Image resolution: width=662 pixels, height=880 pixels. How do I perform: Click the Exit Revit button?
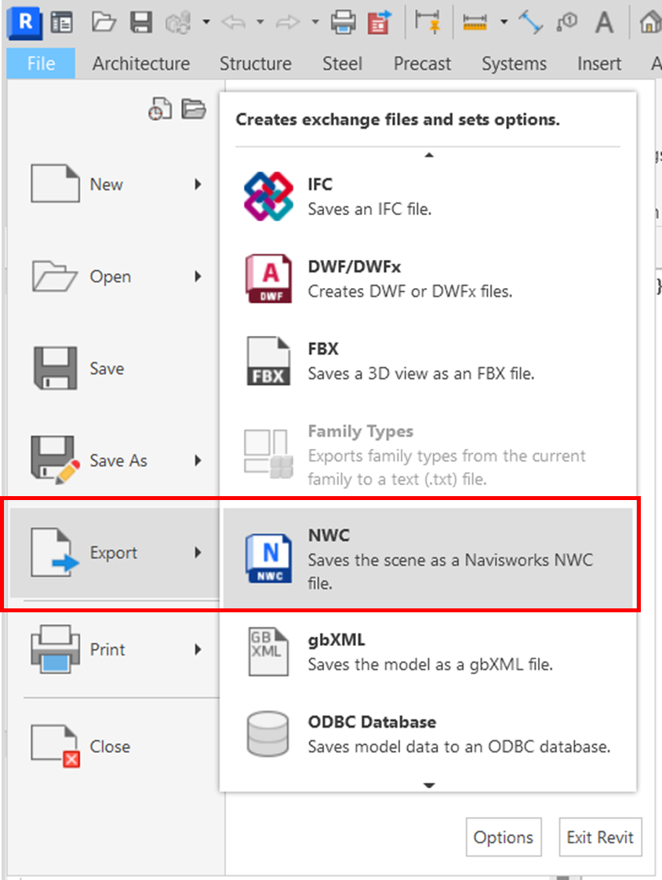[600, 837]
